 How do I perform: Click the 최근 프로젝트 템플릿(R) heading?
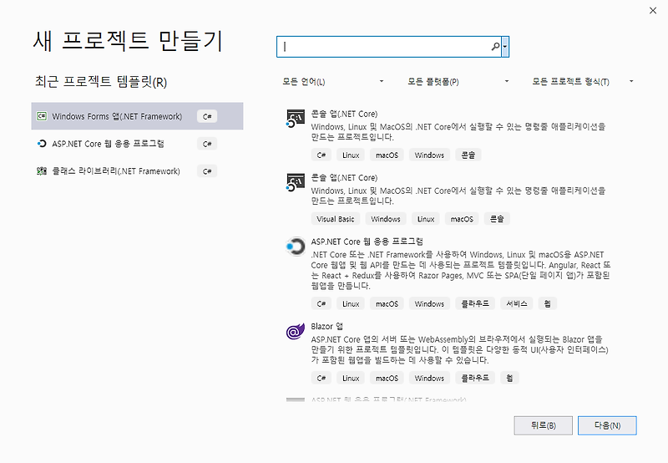(x=101, y=81)
